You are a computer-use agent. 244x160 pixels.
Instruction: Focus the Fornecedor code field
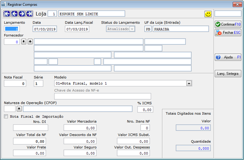coord(12,42)
